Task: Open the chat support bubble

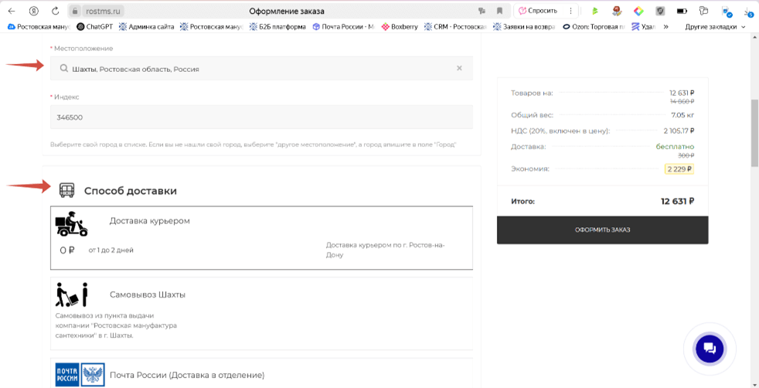Action: click(709, 349)
